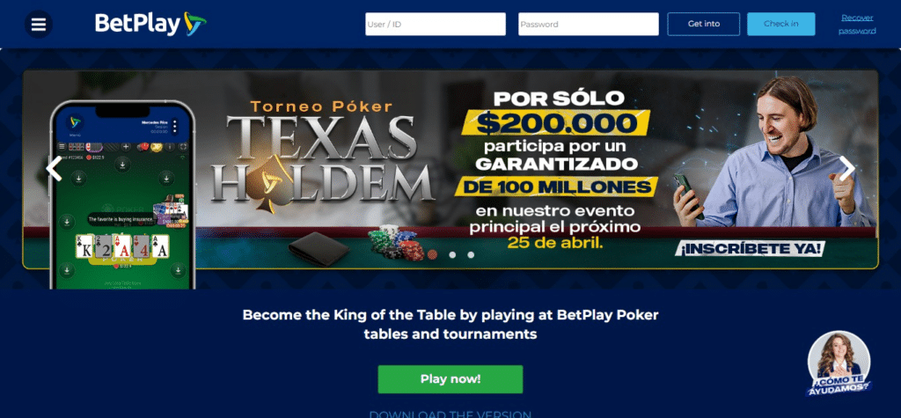Click the three-dot menu on phone mockup
The height and width of the screenshot is (418, 901).
click(x=175, y=126)
